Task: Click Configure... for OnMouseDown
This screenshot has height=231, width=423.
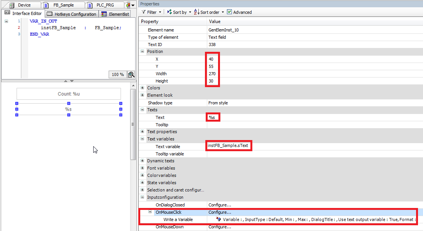Action: 220,227
